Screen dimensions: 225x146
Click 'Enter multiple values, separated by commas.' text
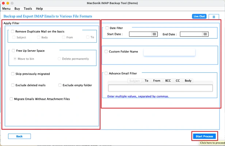[x=138, y=96]
